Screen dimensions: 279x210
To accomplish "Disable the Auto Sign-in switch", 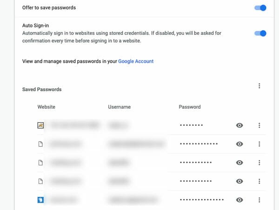I will (260, 33).
